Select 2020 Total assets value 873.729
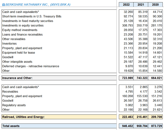 coord(157,126)
